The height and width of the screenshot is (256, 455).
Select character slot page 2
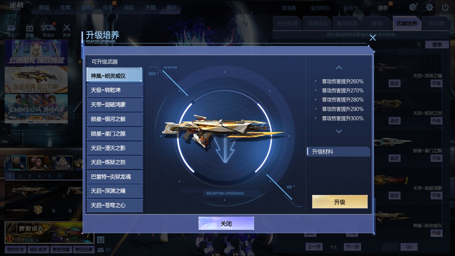click(x=20, y=176)
